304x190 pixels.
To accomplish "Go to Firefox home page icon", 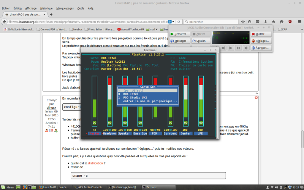I will (274, 22).
